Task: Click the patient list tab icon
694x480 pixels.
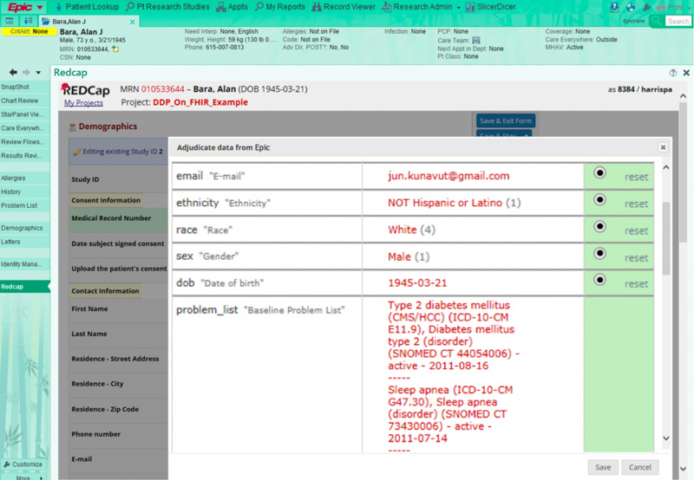Action: point(28,21)
